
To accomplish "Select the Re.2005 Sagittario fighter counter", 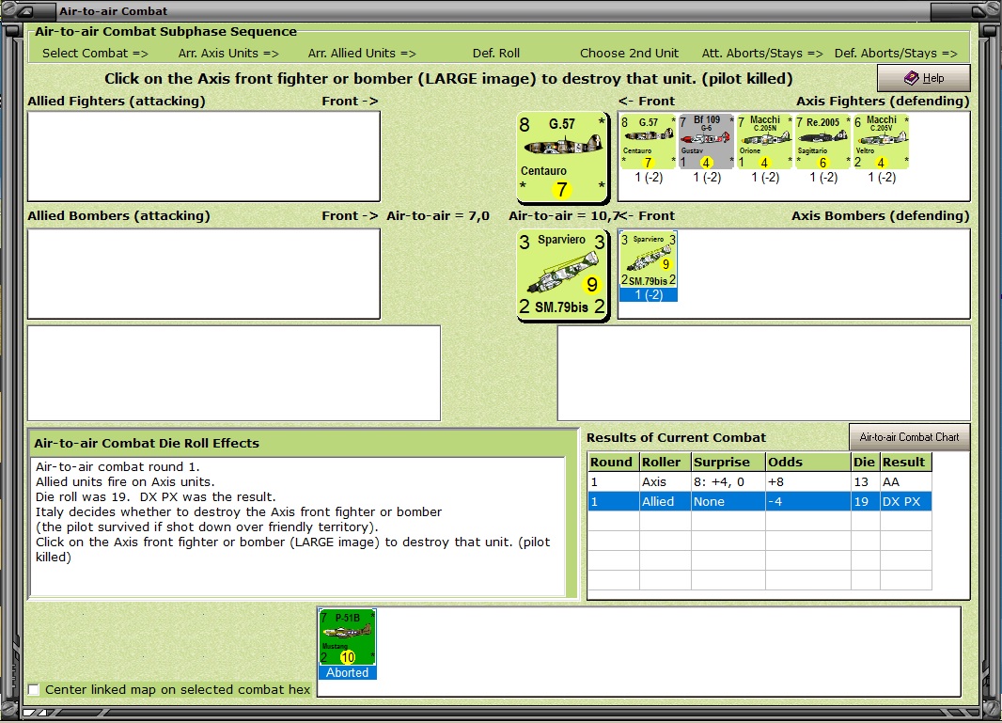I will 823,141.
